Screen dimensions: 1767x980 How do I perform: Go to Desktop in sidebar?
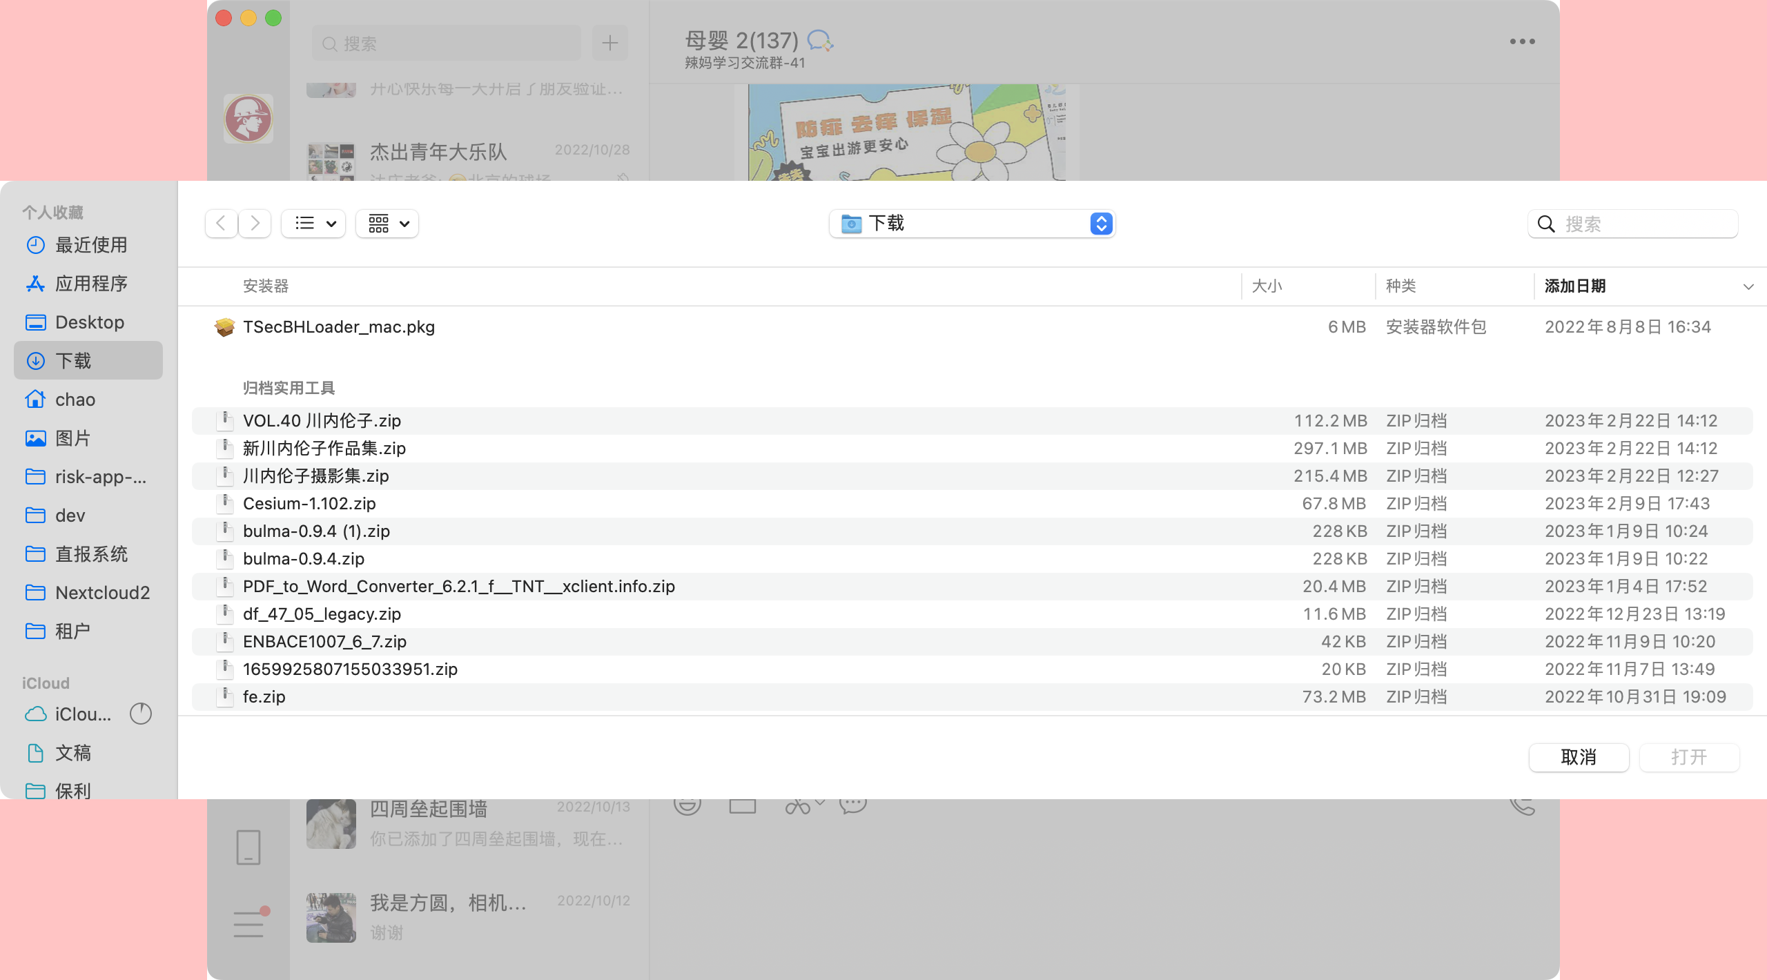pos(89,322)
